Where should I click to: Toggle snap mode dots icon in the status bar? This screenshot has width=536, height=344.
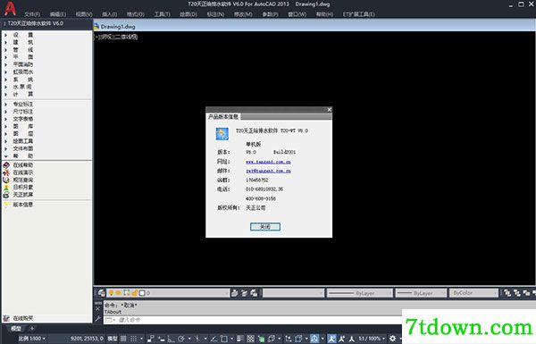pos(134,339)
